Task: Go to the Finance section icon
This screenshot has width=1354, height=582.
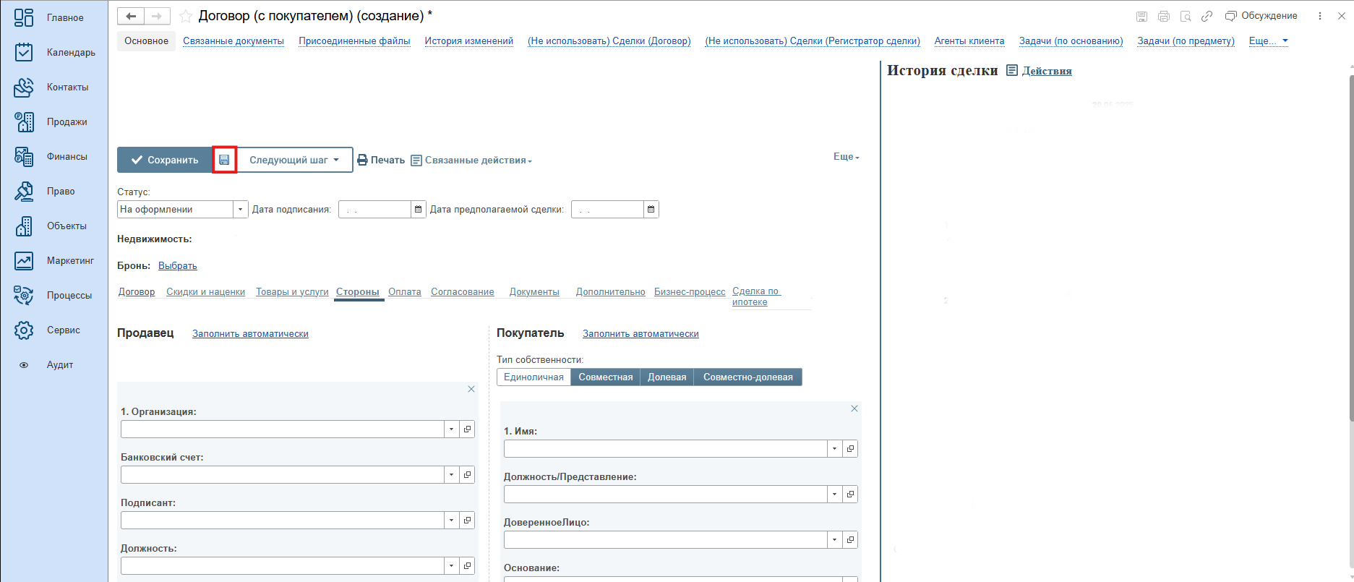Action: click(x=24, y=156)
